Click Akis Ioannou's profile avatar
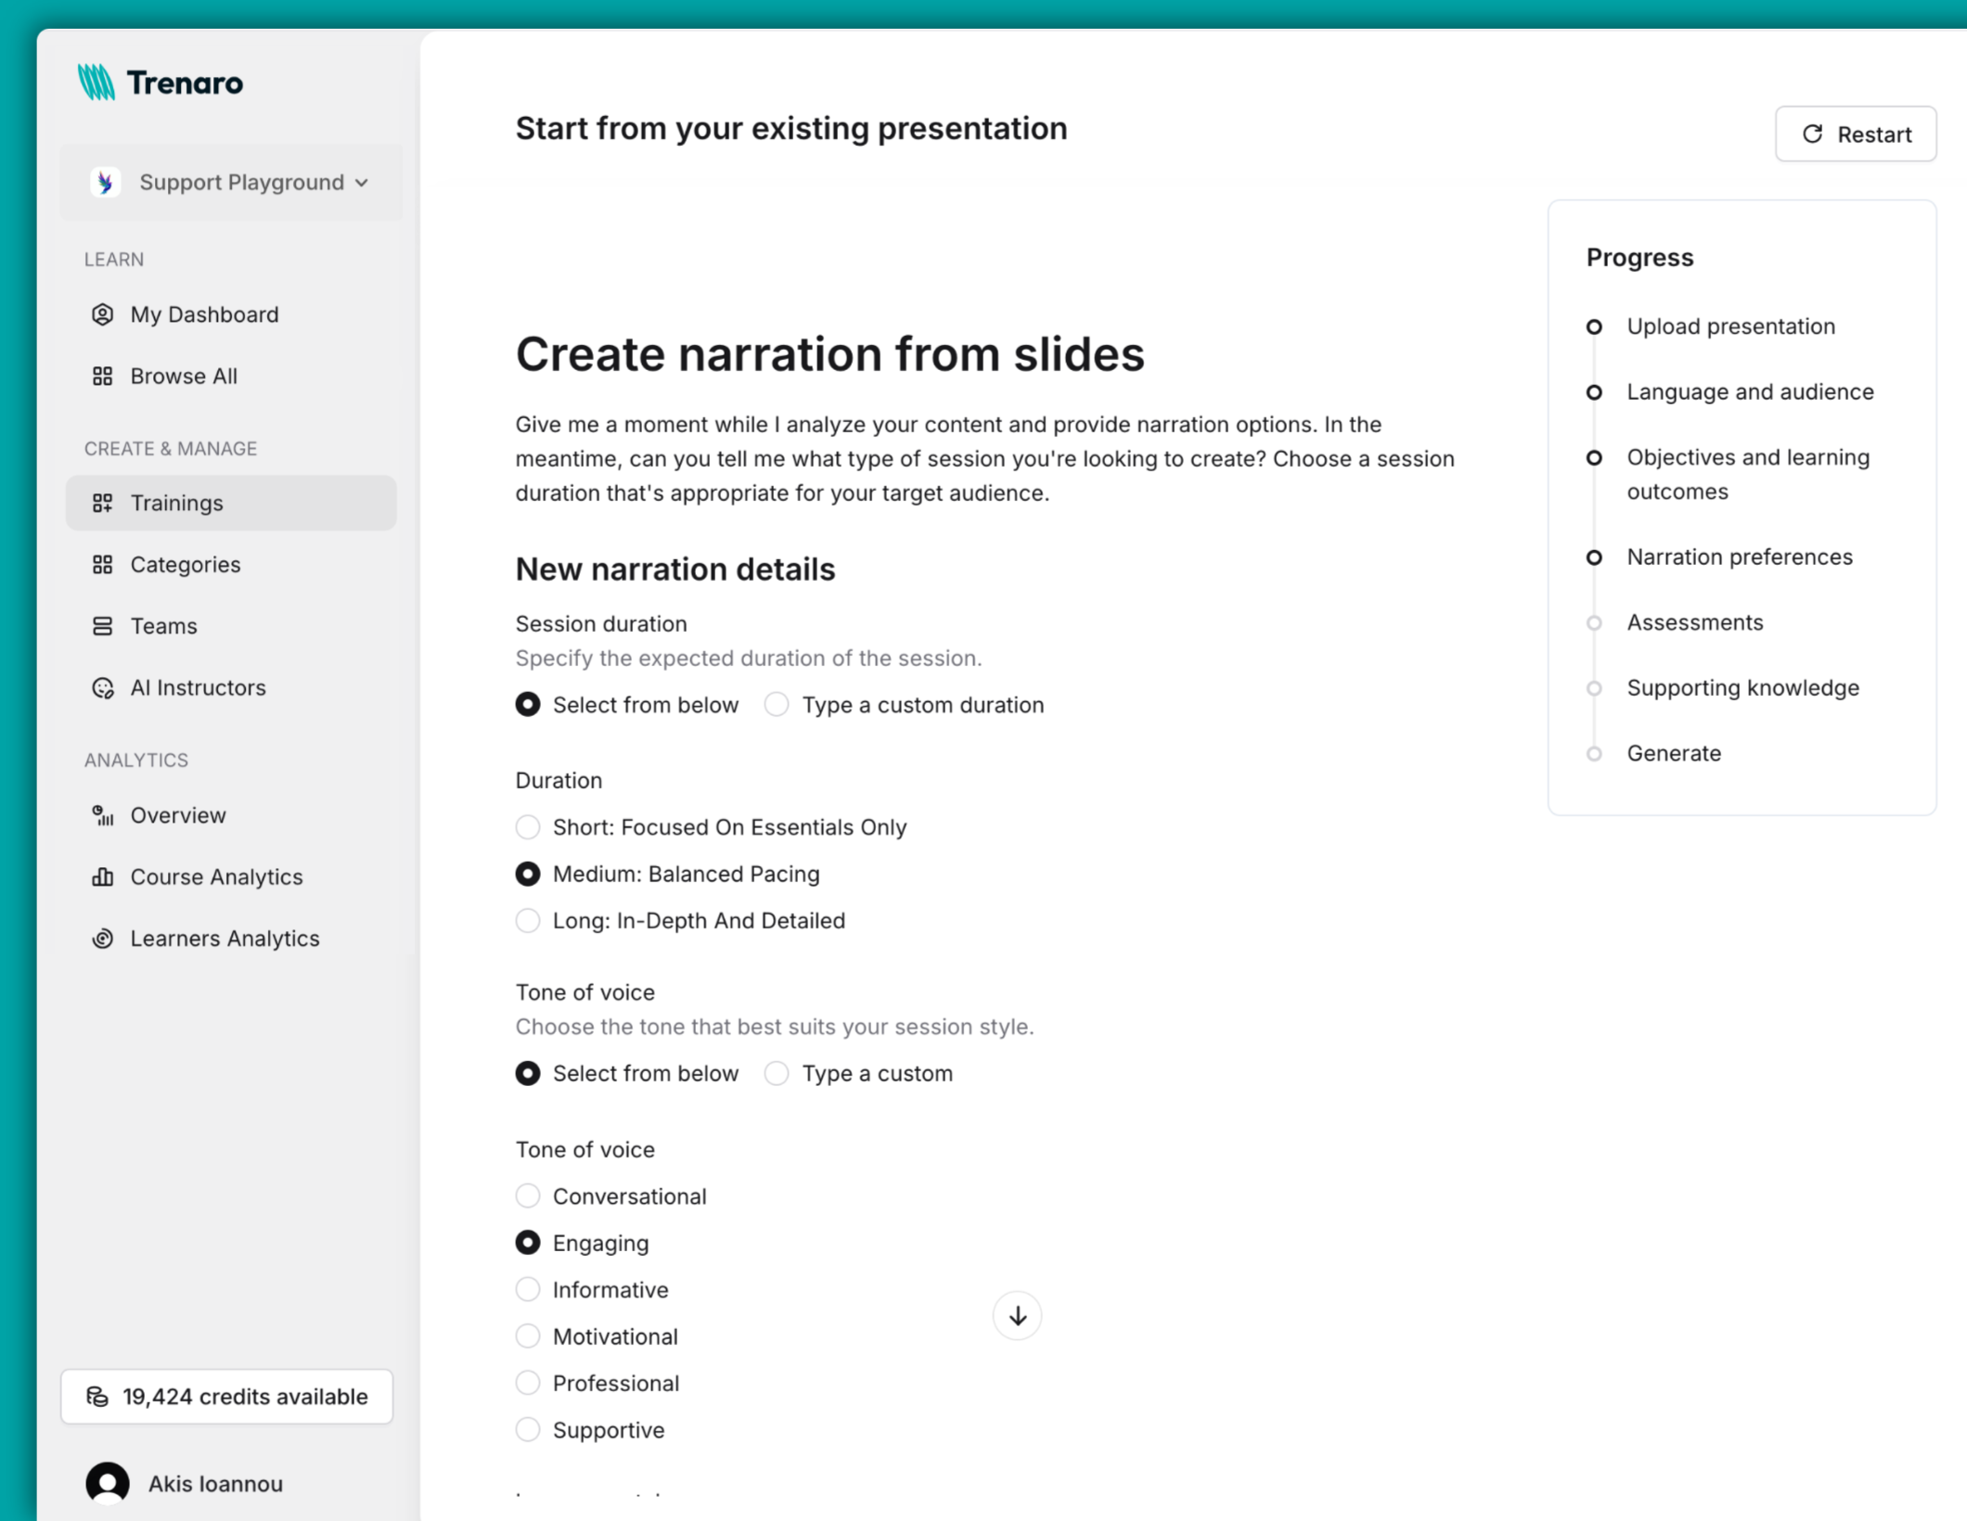The width and height of the screenshot is (1967, 1521). point(107,1482)
